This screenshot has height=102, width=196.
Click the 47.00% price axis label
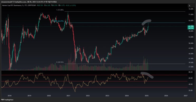191,48
